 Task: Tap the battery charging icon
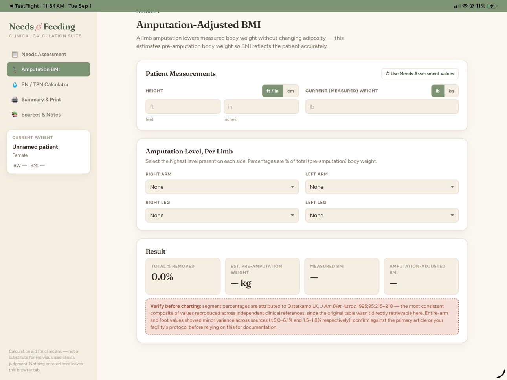[492, 6]
